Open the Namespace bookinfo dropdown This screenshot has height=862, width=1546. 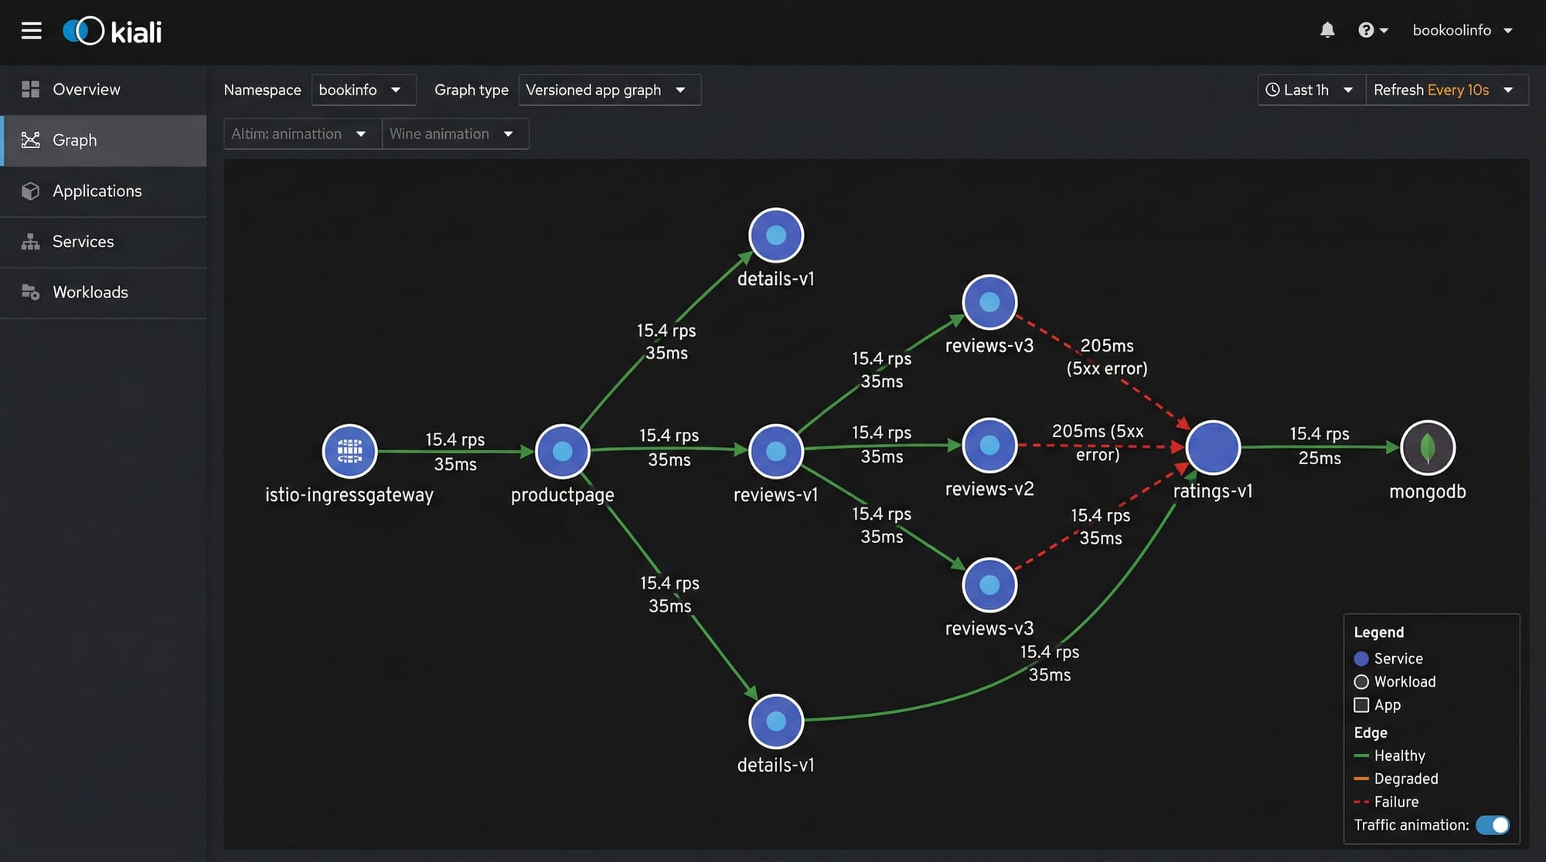363,90
